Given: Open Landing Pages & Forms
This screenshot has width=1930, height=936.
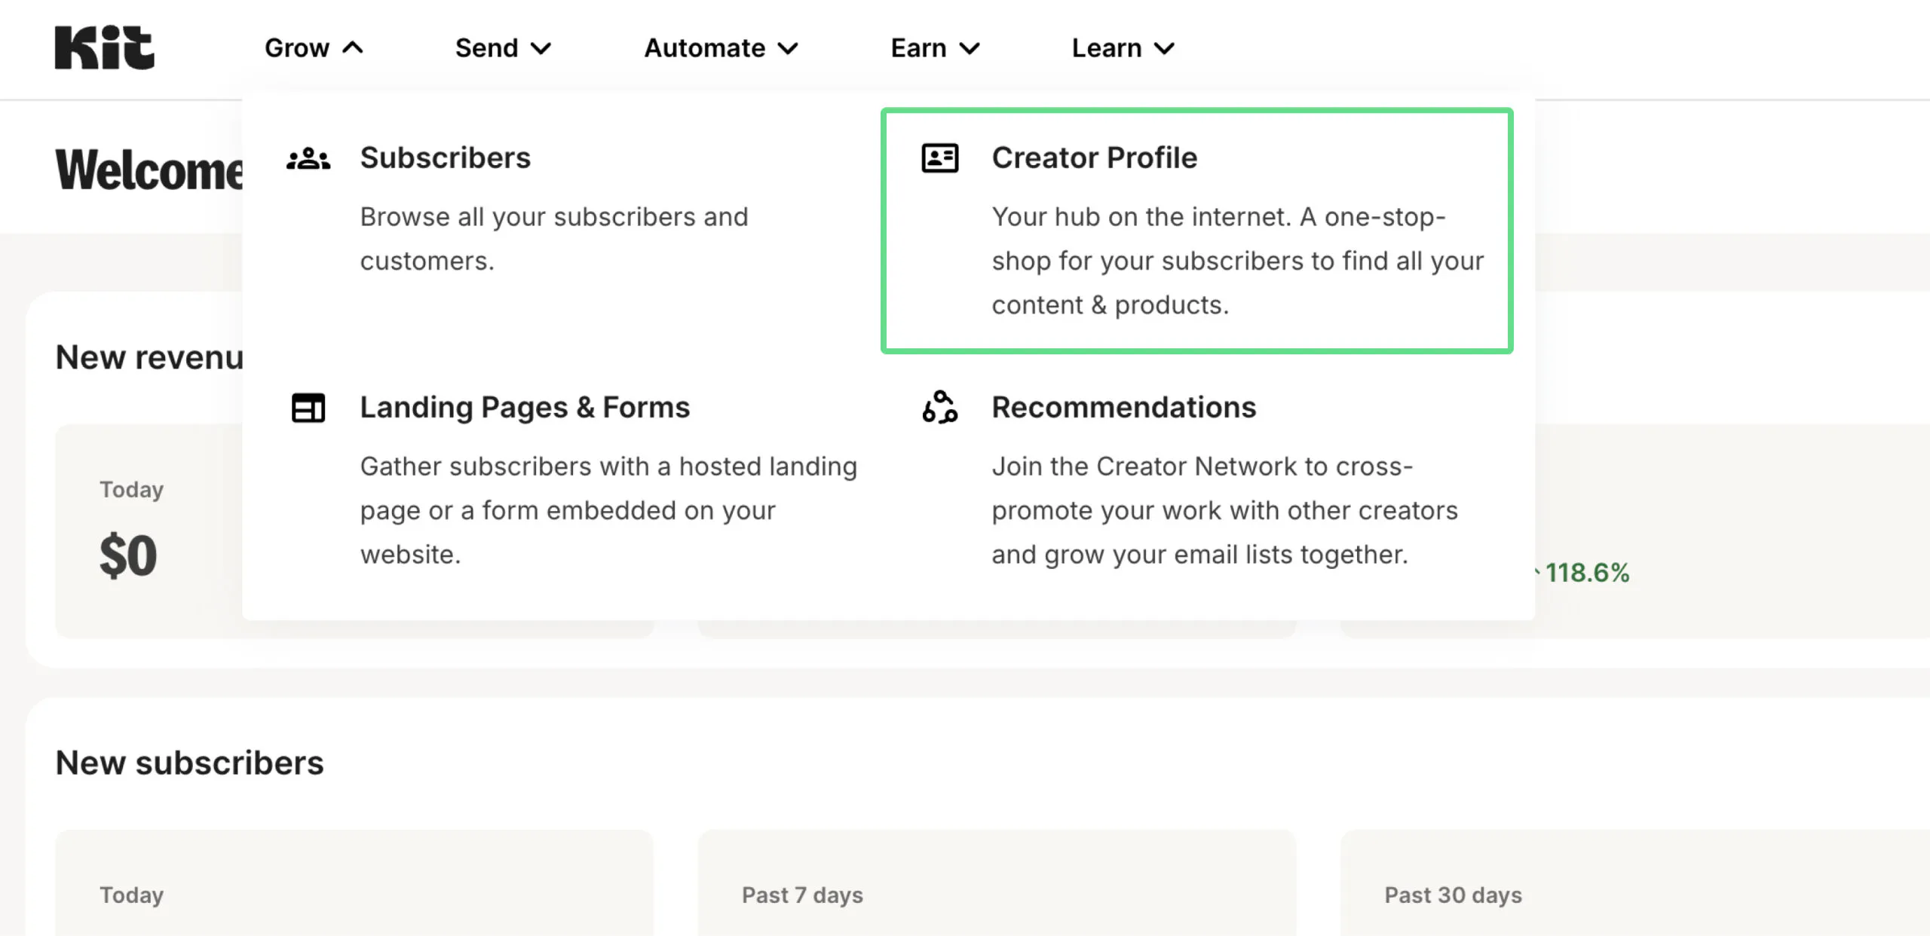Looking at the screenshot, I should click(x=525, y=408).
